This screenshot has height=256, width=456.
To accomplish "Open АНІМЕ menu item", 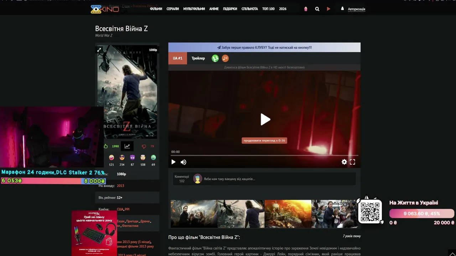I will [214, 9].
